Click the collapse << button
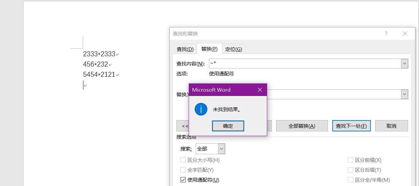The image size is (419, 186). 183,126
